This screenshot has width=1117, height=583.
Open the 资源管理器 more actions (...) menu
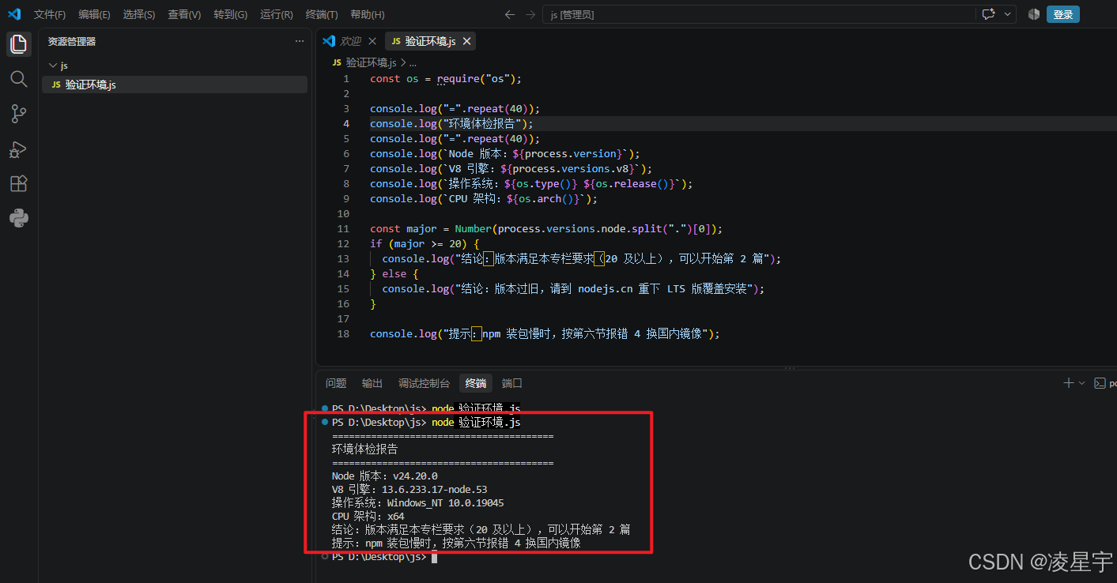300,41
